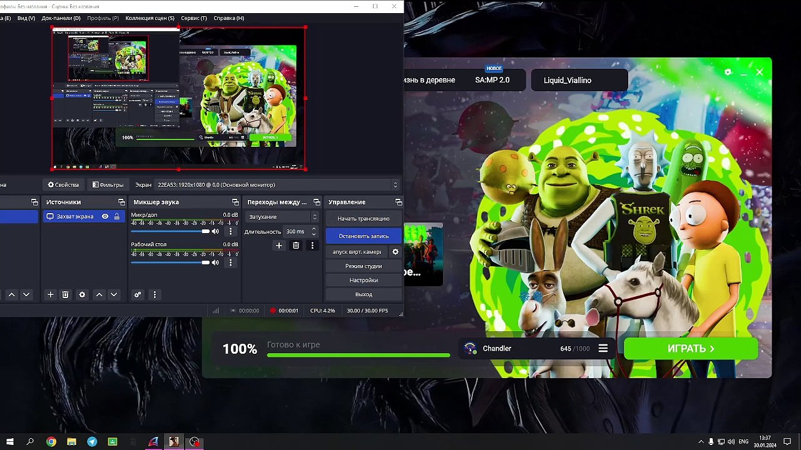Start the virtual camera
This screenshot has width=801, height=450.
(357, 252)
